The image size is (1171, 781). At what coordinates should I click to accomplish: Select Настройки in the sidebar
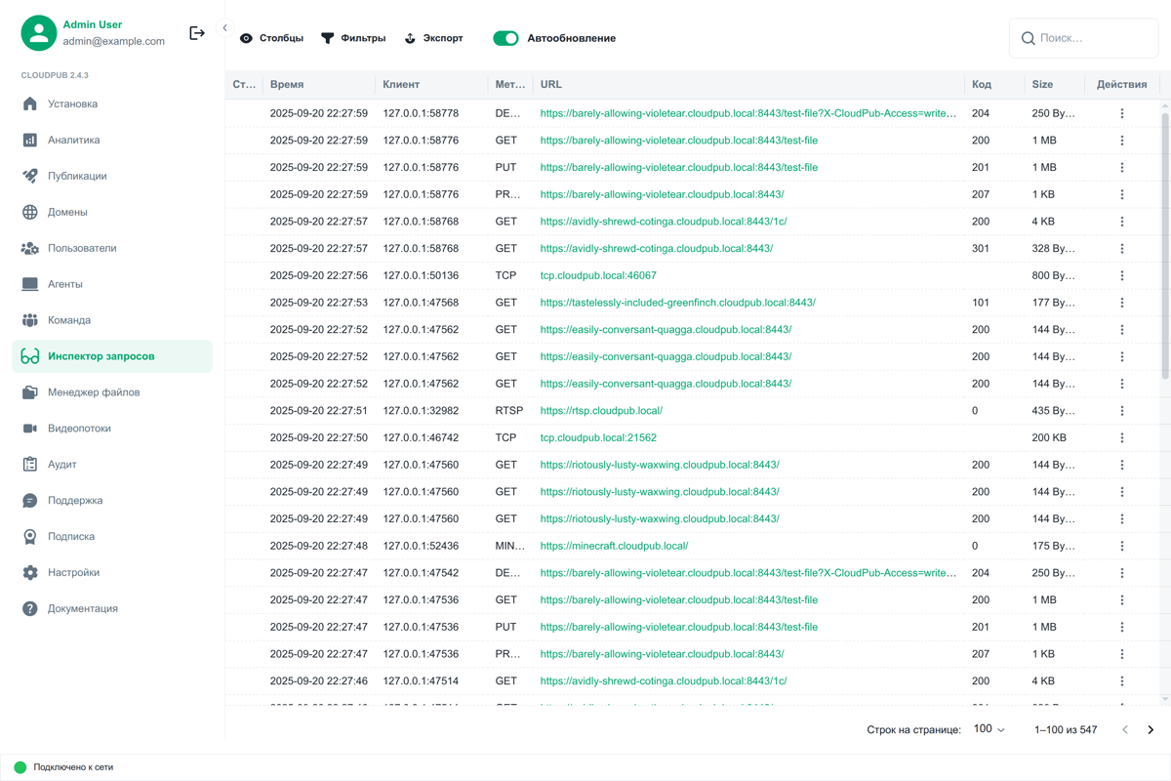click(x=74, y=573)
